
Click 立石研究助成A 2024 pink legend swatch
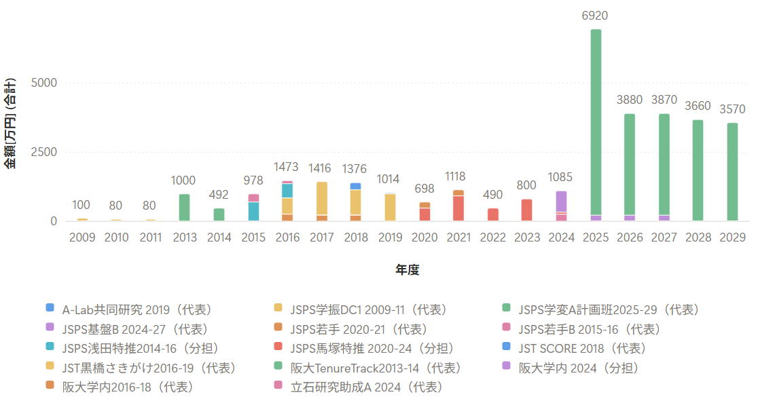pos(278,385)
